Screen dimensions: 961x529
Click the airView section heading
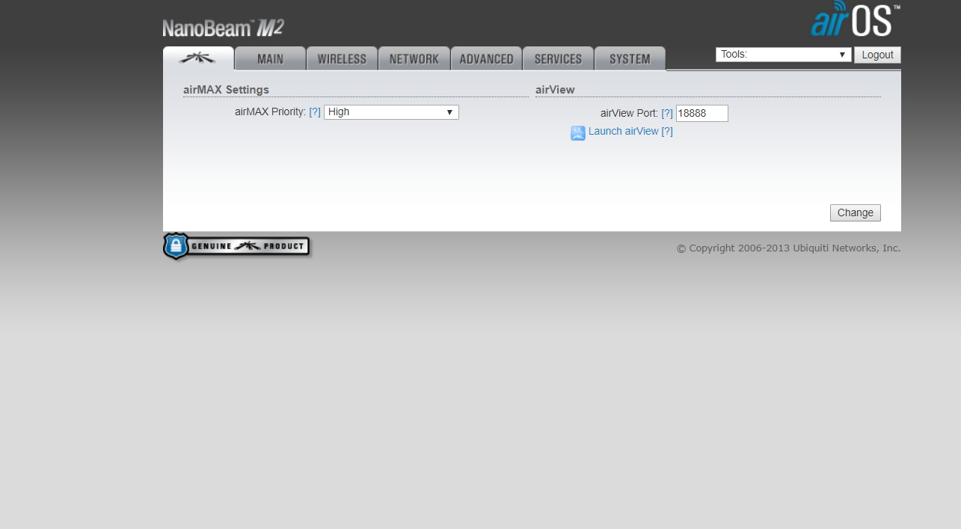555,90
